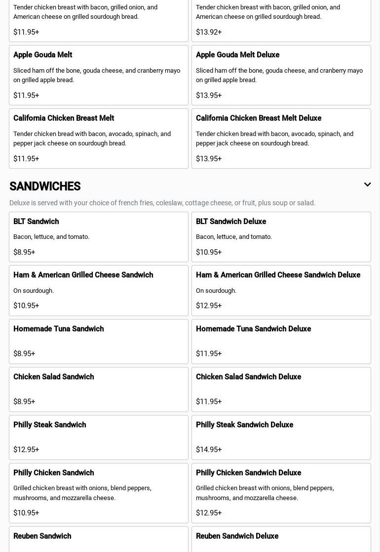Click the SANDWICHES section heading
This screenshot has width=380, height=552.
[45, 186]
